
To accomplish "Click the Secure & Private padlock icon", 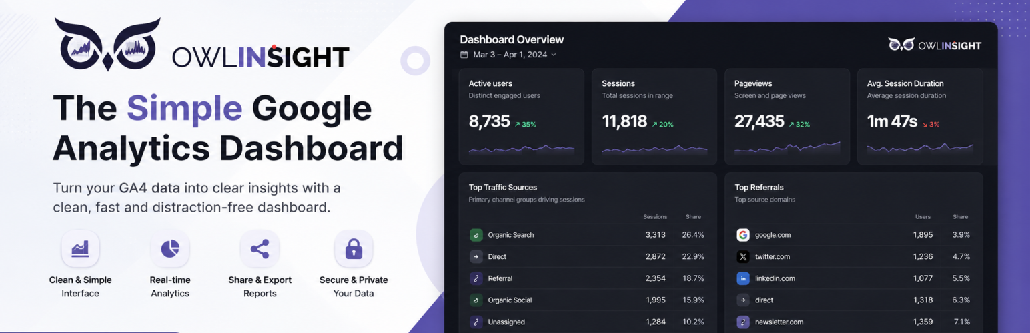I will 354,249.
